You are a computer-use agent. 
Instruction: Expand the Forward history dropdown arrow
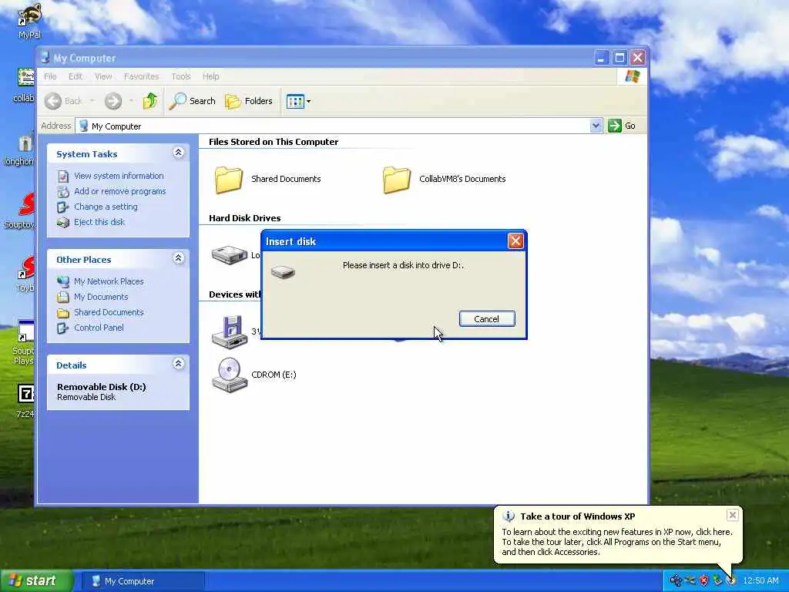[131, 101]
